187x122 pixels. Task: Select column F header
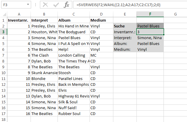pos(150,14)
